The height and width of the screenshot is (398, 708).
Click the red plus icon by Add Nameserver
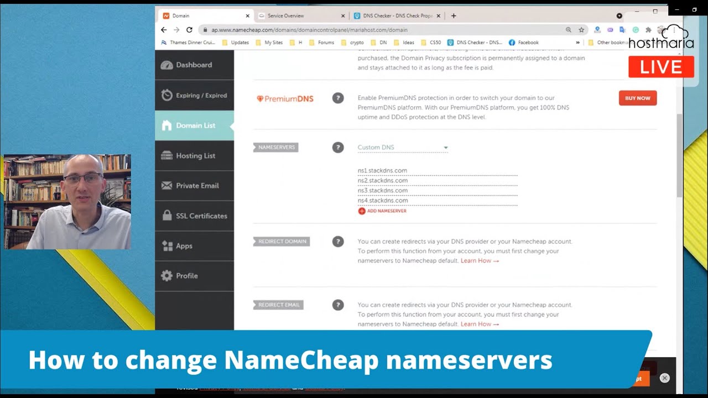click(x=362, y=211)
